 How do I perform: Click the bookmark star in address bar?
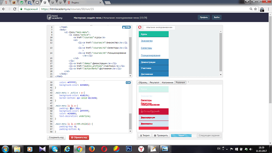click(255, 9)
